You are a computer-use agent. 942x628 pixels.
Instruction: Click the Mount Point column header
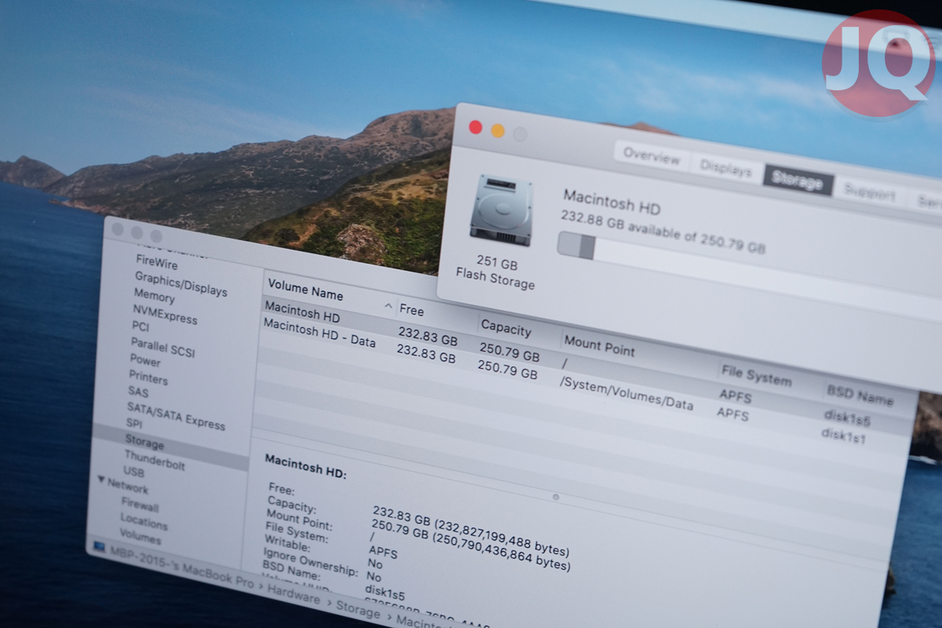(x=600, y=344)
